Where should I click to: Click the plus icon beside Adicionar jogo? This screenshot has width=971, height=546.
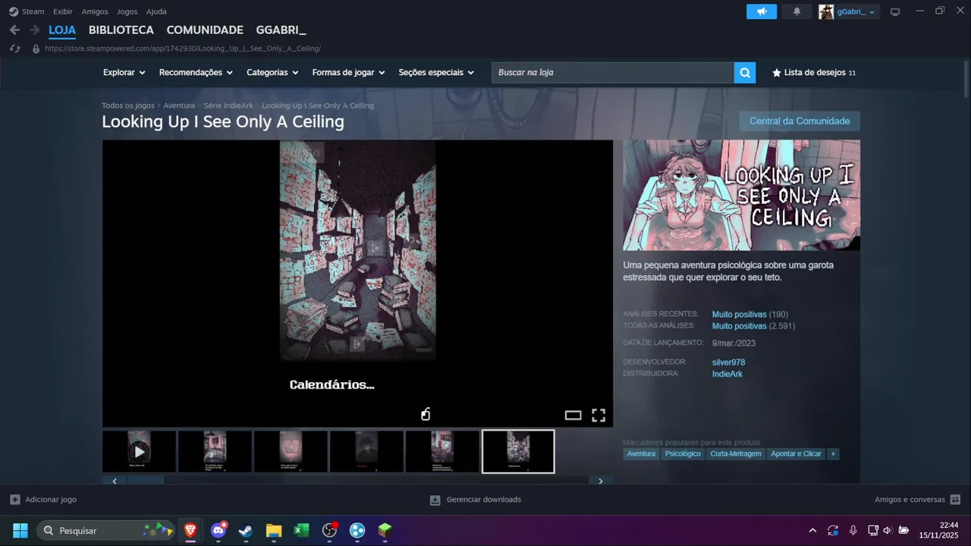(15, 500)
